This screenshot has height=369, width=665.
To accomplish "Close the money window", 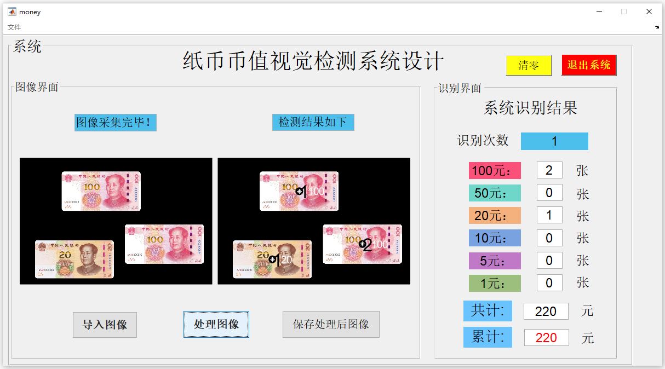I will pos(649,11).
